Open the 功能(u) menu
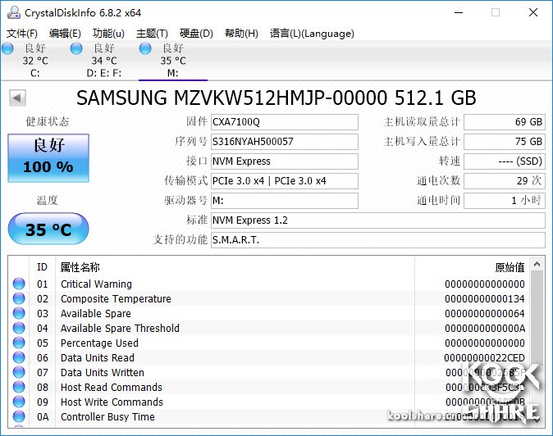Viewport: 553px width, 436px height. pos(108,34)
